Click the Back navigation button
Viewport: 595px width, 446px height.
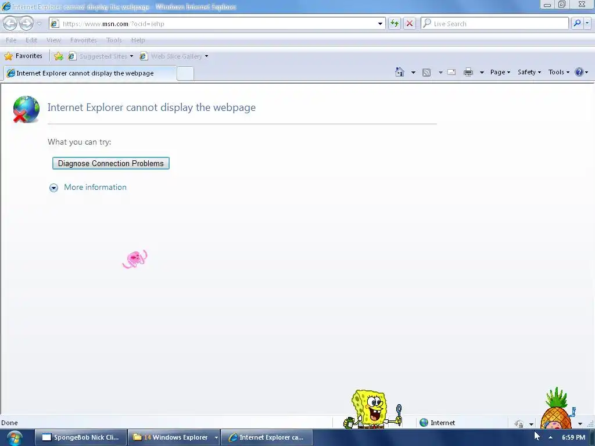pyautogui.click(x=10, y=23)
